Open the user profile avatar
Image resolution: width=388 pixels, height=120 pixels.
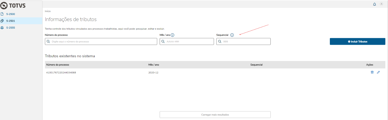(x=381, y=4)
